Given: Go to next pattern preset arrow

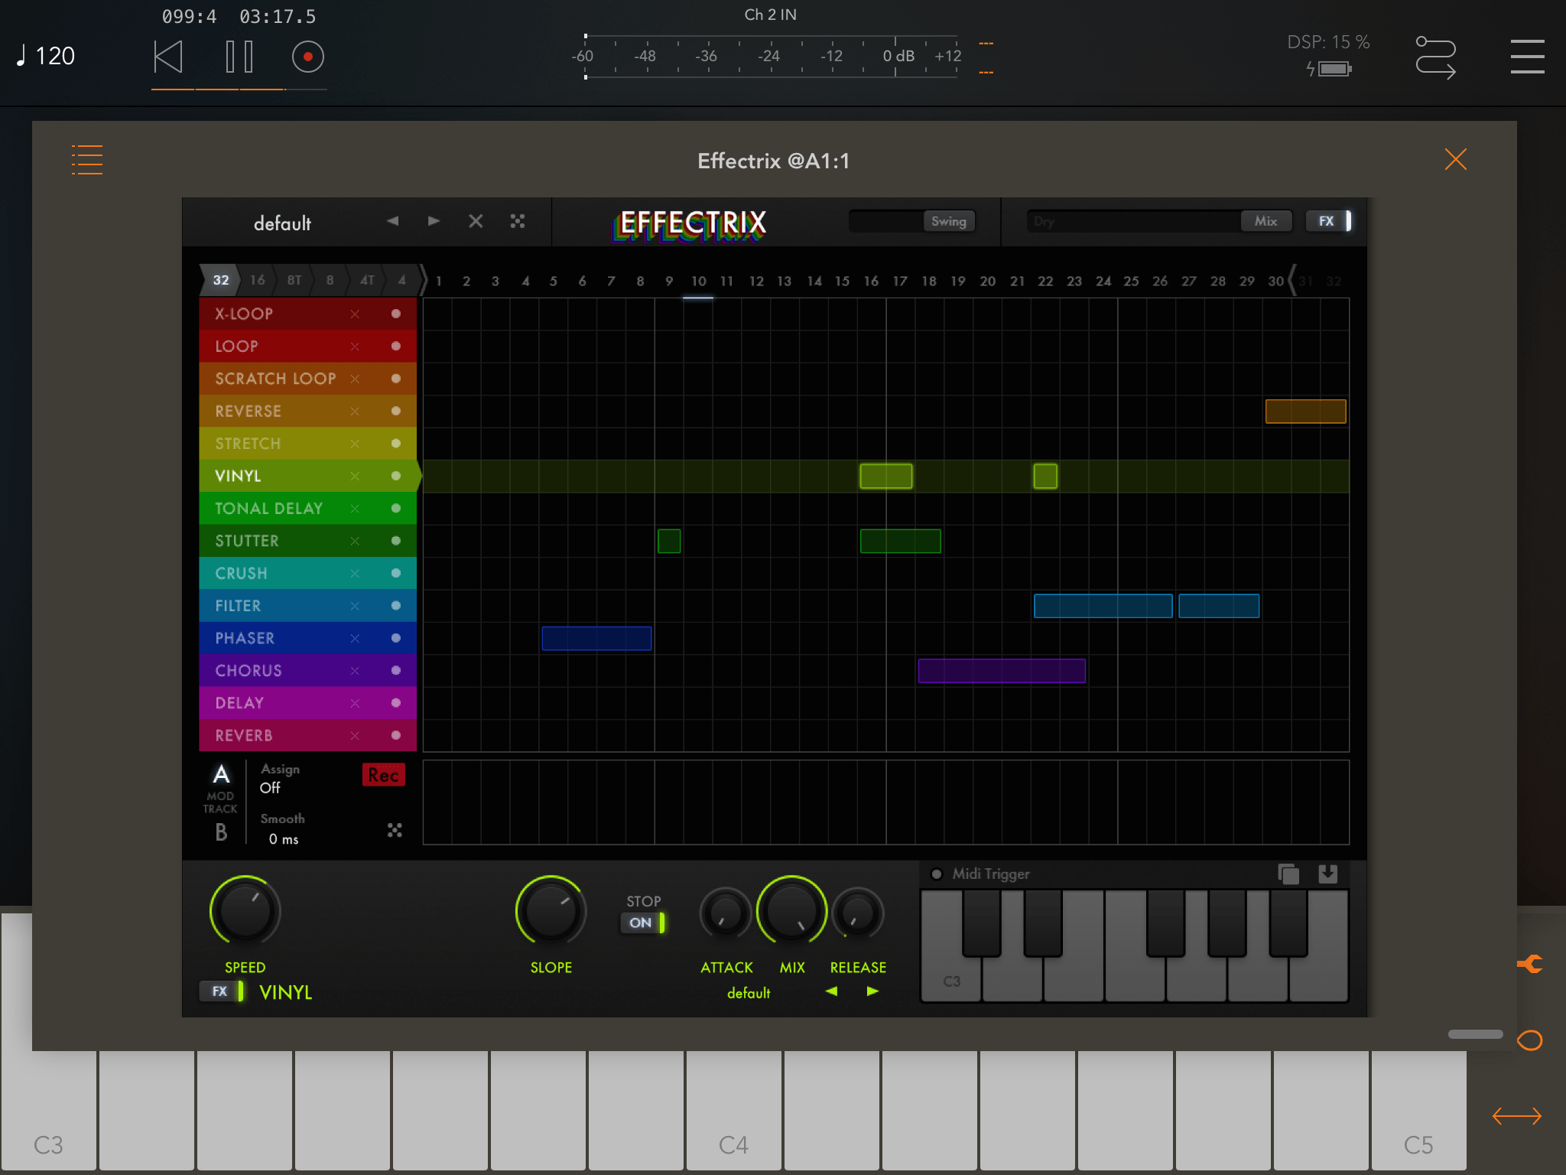Looking at the screenshot, I should tap(434, 221).
